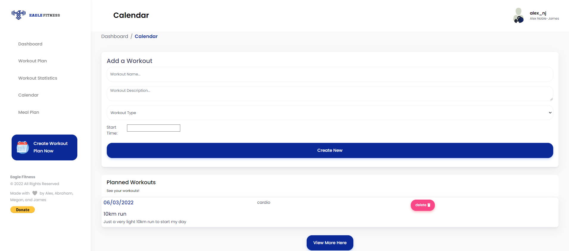Focus the Workout Name field
This screenshot has width=569, height=251.
[x=330, y=74]
